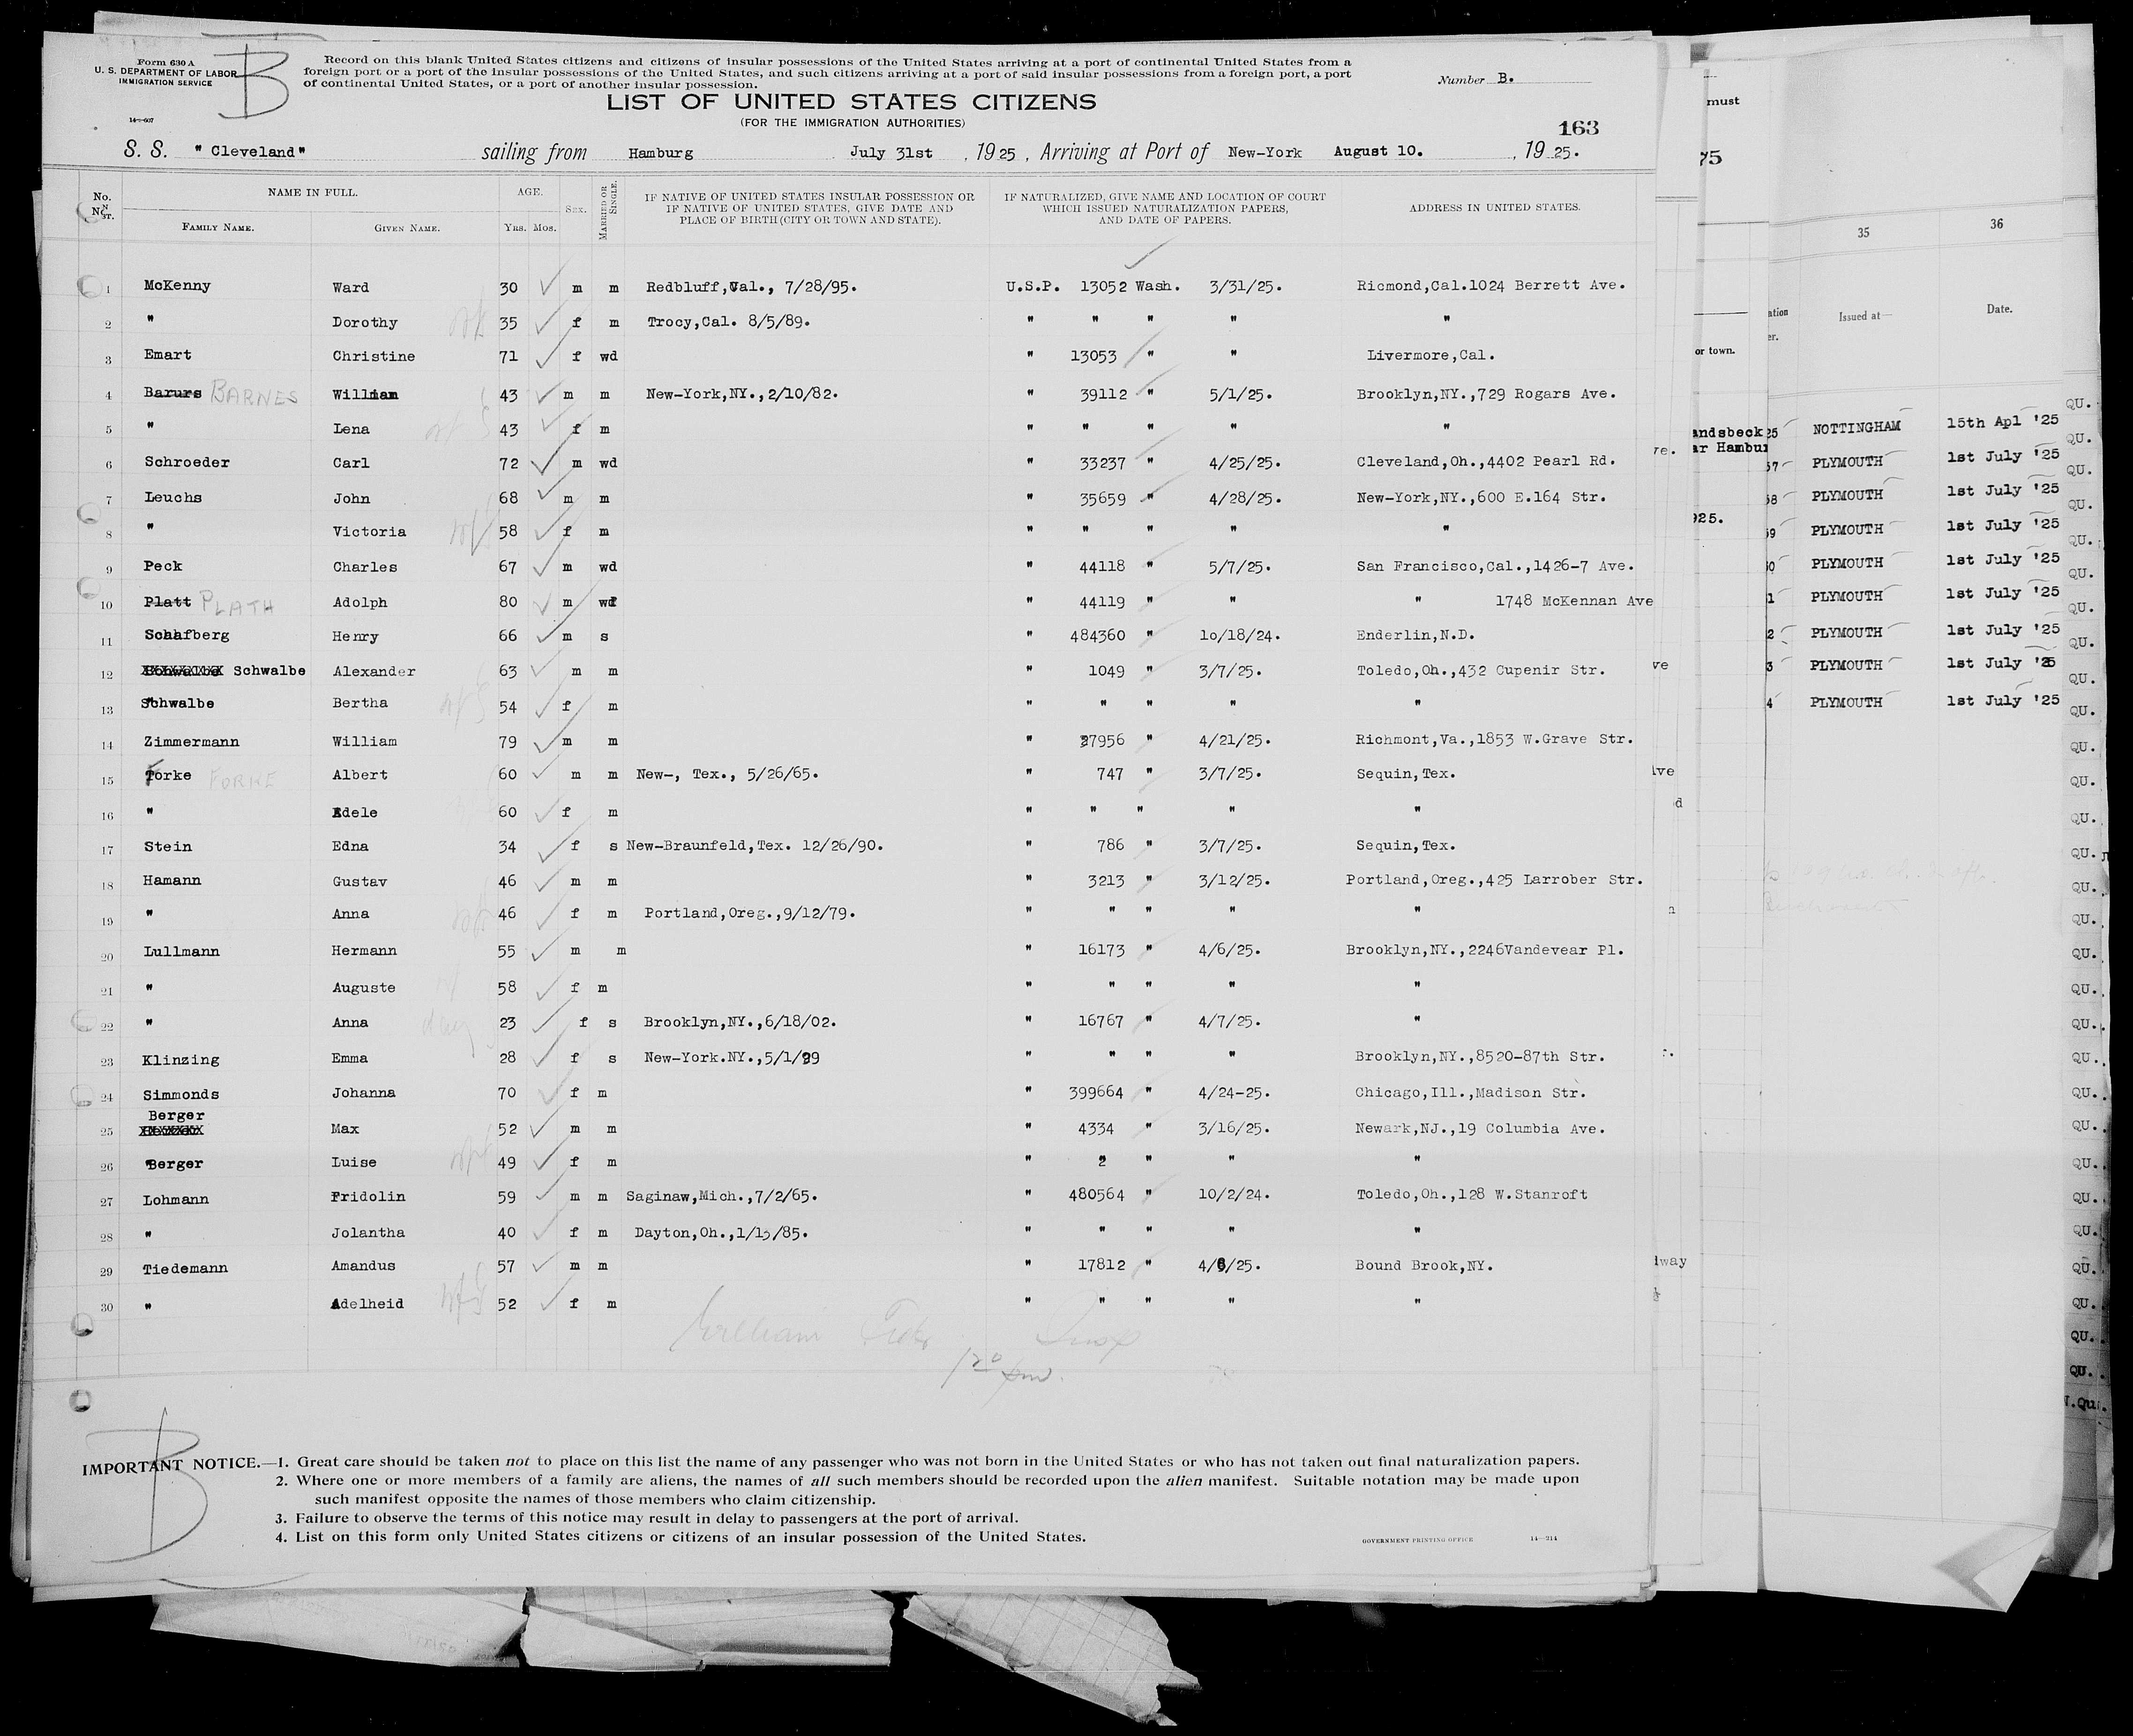Click given name 'Auguste'
Image resolution: width=2133 pixels, height=1736 pixels.
pos(364,987)
